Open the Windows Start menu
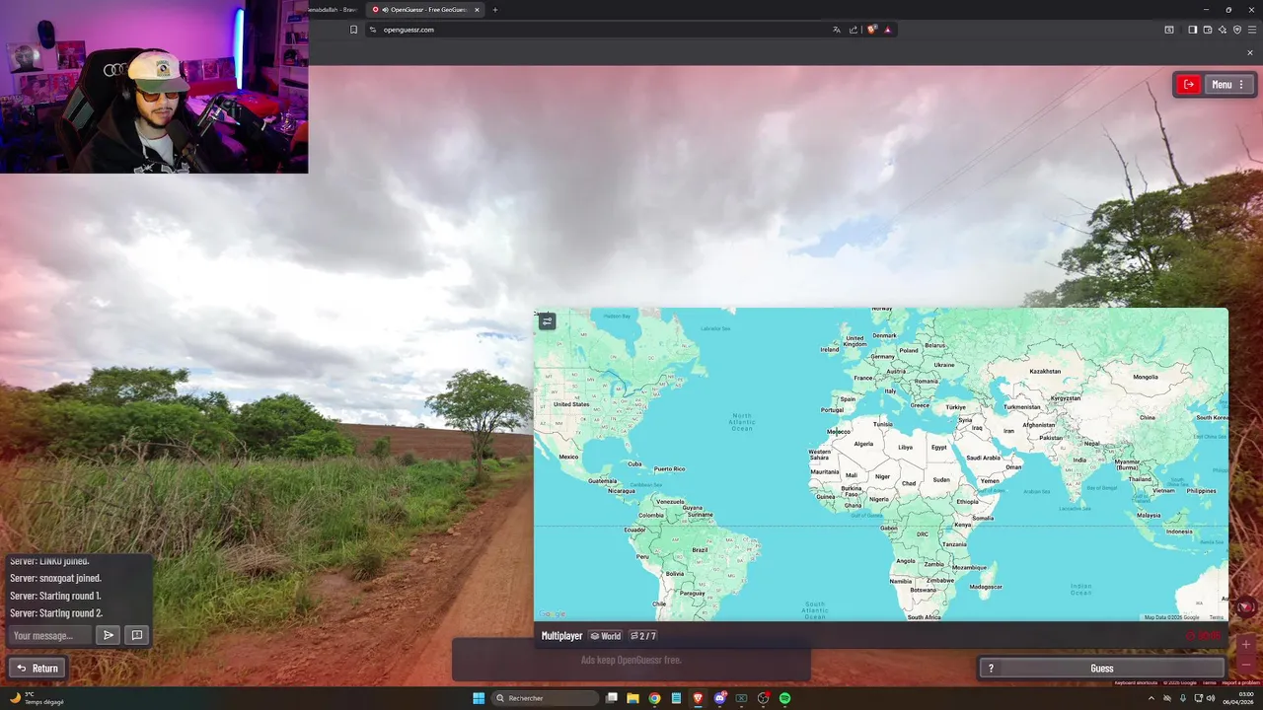 [479, 698]
